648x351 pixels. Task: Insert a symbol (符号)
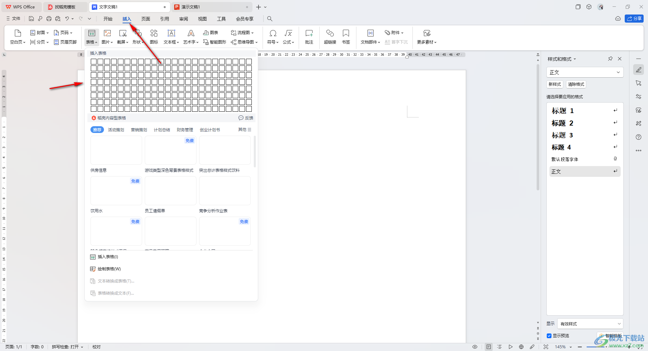[x=273, y=36]
